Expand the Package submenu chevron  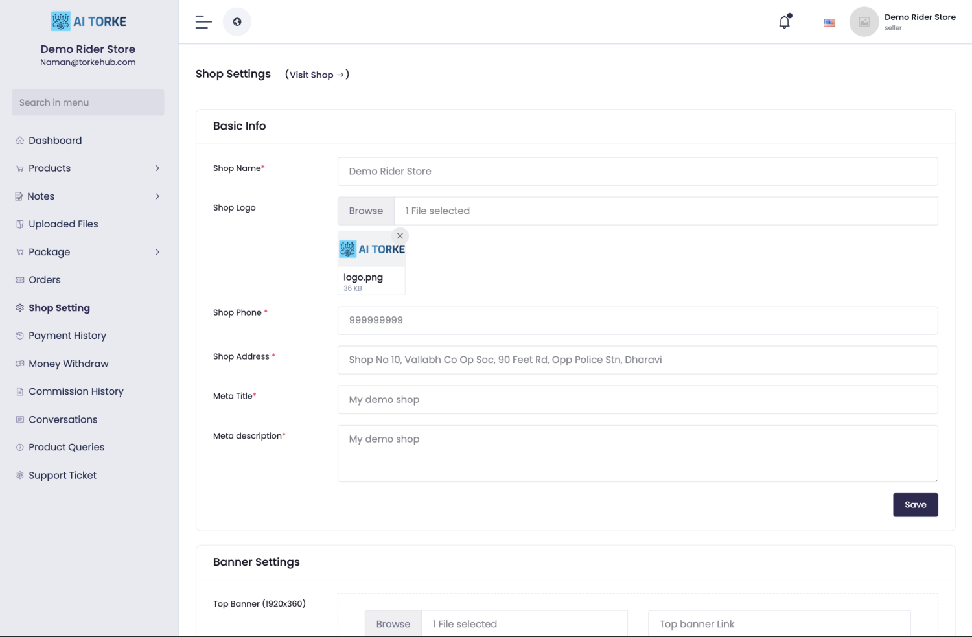(157, 252)
